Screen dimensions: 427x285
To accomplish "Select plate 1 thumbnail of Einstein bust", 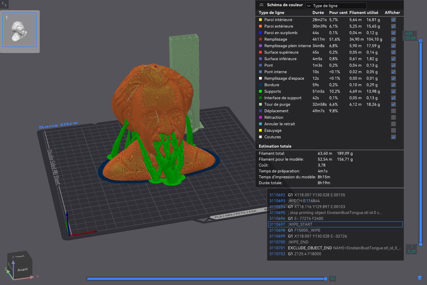I will point(20,30).
